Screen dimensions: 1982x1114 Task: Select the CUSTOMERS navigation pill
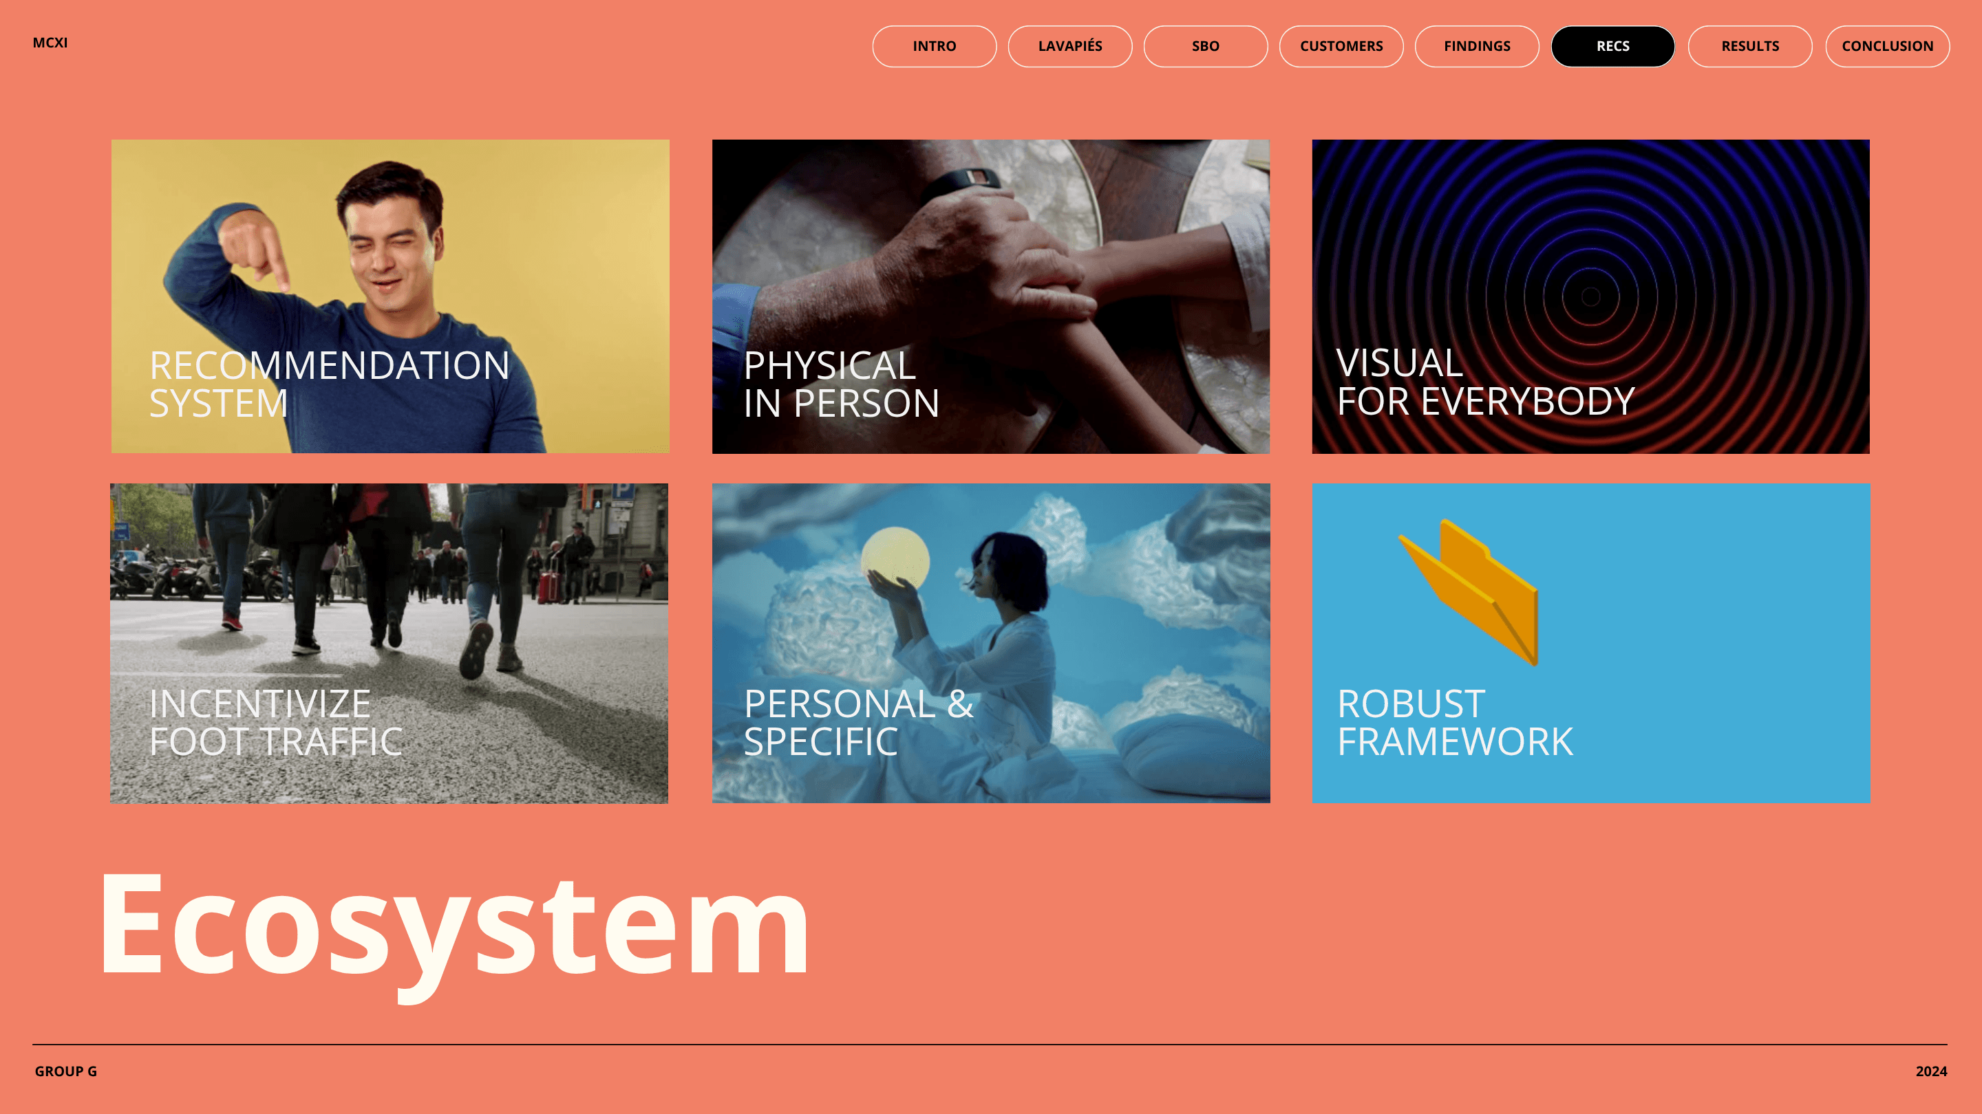click(x=1341, y=46)
